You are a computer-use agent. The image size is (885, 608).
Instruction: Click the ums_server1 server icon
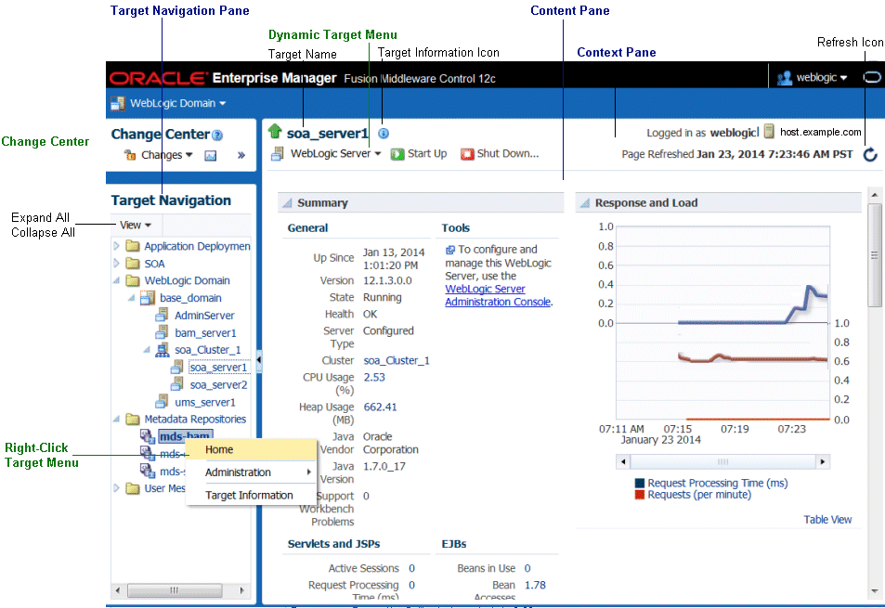pyautogui.click(x=162, y=401)
